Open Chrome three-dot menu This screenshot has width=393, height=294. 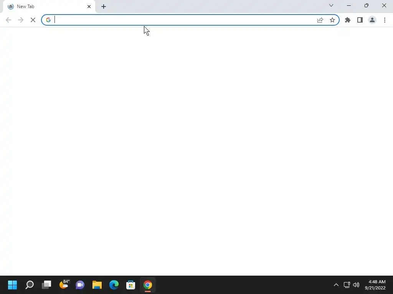[x=385, y=20]
